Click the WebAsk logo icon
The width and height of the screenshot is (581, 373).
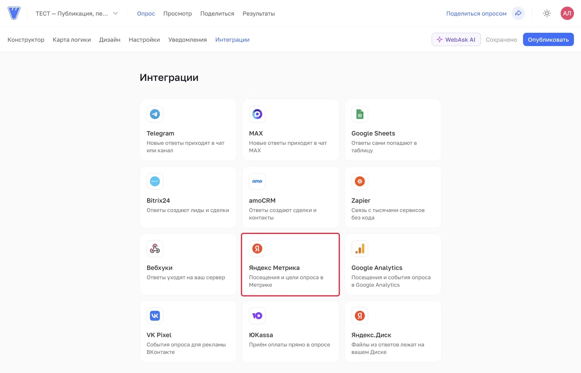coord(14,13)
